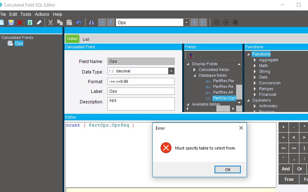Click into the Label input field

[141, 91]
